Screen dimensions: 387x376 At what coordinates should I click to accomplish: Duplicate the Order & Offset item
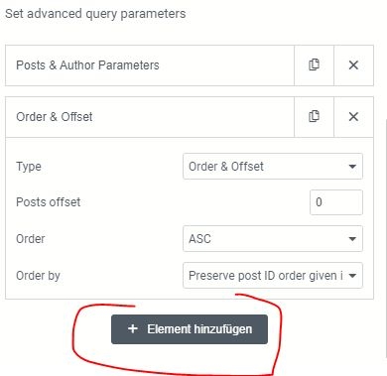[x=314, y=117]
